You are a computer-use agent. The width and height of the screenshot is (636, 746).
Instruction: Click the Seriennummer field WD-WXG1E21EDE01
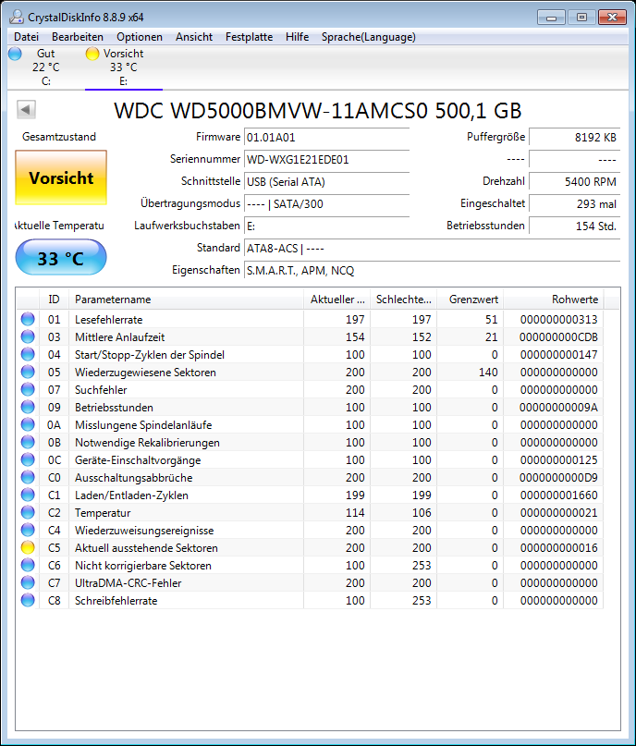coord(327,159)
